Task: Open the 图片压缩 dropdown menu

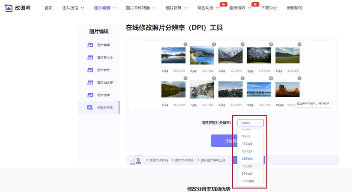Action: (73, 8)
